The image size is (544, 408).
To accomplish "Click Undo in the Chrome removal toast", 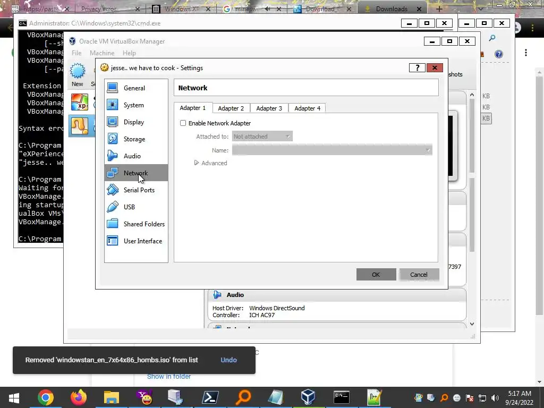I will (228, 360).
